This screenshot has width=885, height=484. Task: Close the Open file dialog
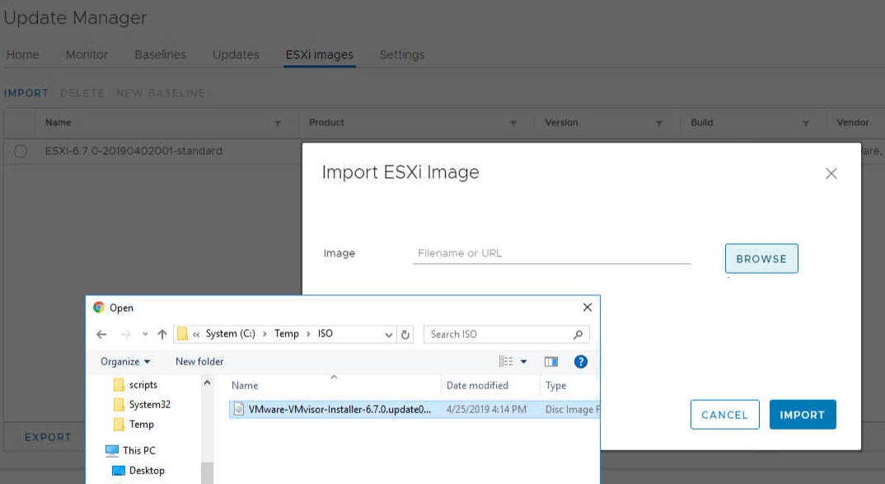[587, 308]
